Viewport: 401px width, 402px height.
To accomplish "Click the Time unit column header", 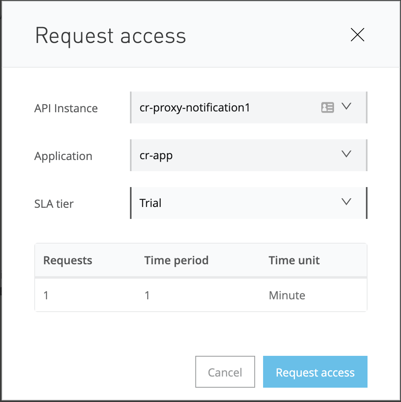I will [x=294, y=260].
